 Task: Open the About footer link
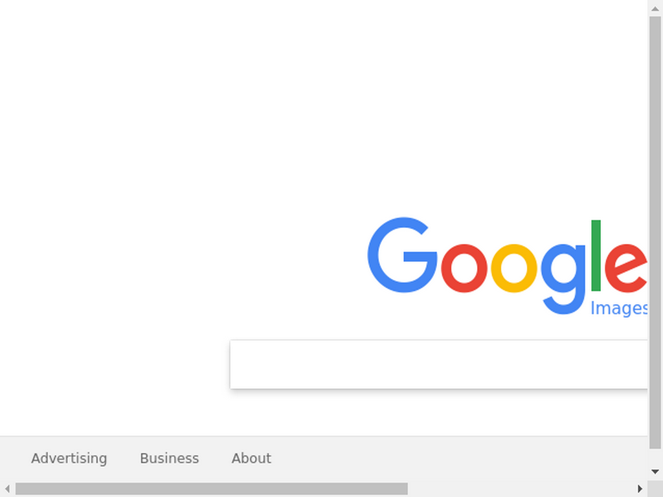pos(251,458)
